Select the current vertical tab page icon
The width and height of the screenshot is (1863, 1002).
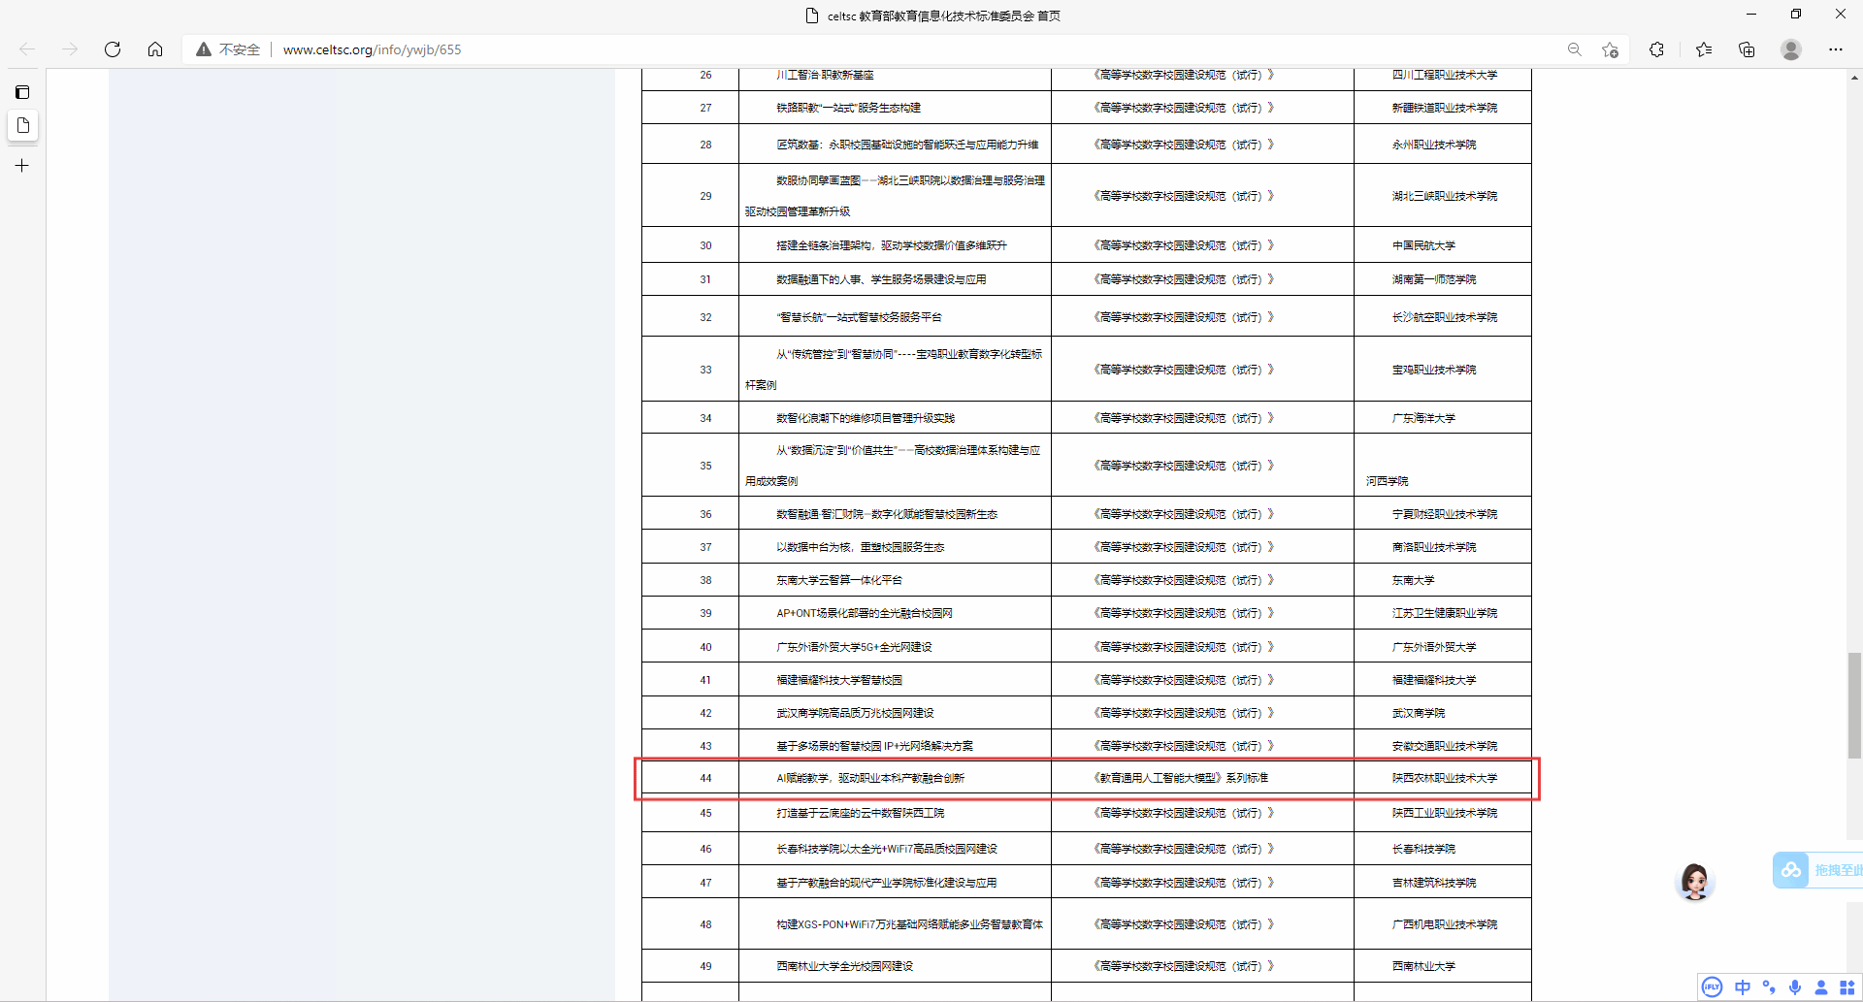point(22,126)
